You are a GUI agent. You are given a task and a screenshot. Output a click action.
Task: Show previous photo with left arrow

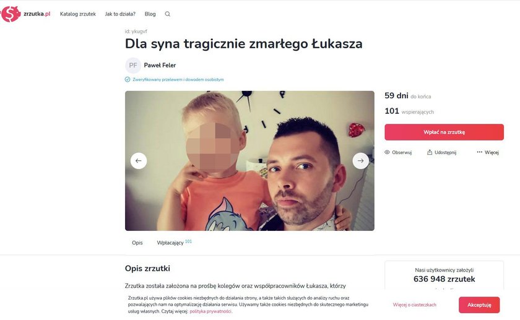139,161
